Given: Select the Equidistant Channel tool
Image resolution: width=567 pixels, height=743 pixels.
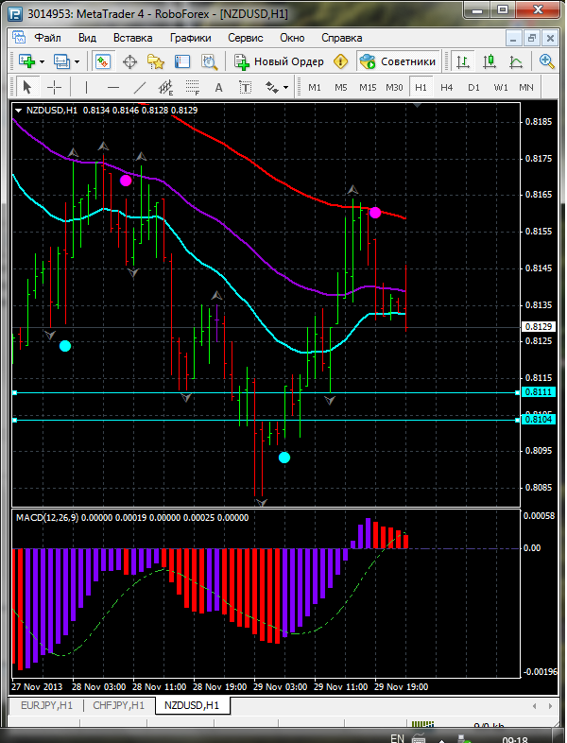Looking at the screenshot, I should pos(165,87).
